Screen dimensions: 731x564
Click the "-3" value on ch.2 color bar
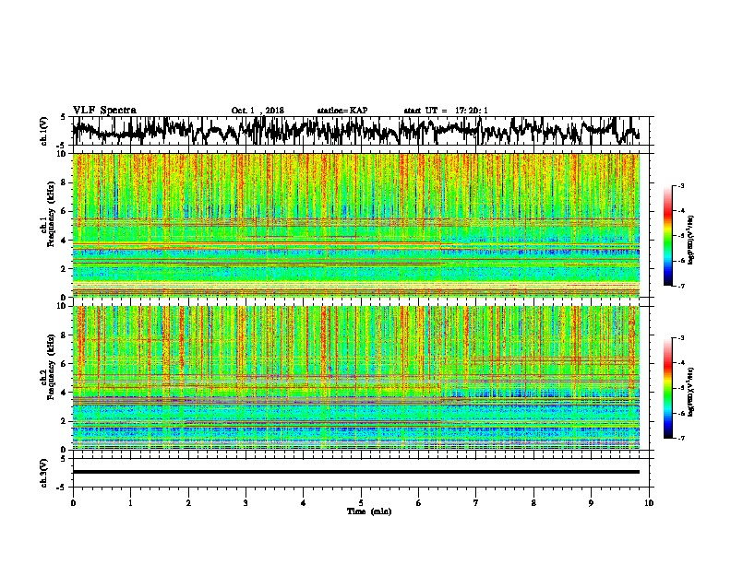pos(680,338)
